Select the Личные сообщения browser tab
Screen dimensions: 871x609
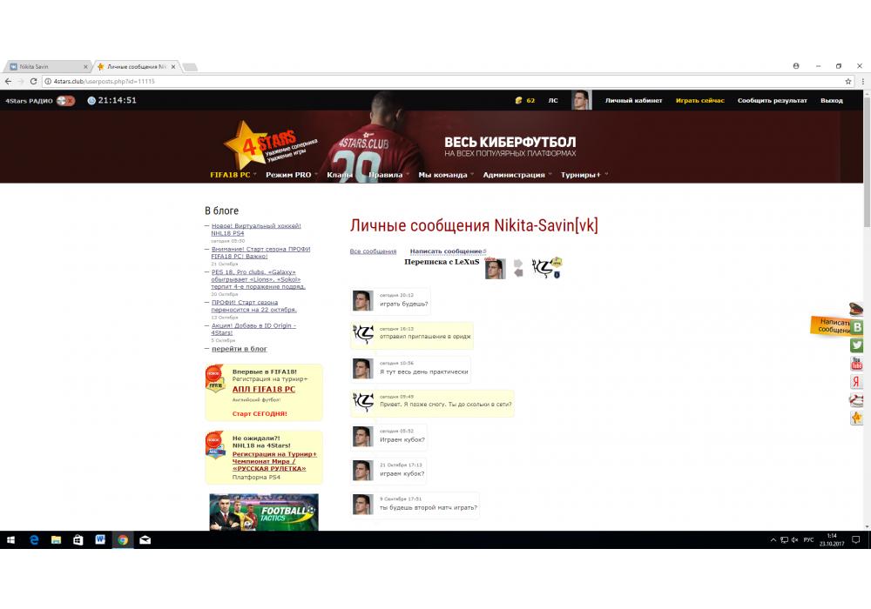pyautogui.click(x=136, y=67)
